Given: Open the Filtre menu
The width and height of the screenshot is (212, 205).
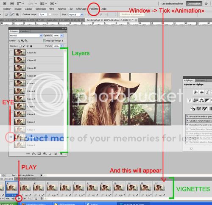Looking at the screenshot, I should pos(51,9).
